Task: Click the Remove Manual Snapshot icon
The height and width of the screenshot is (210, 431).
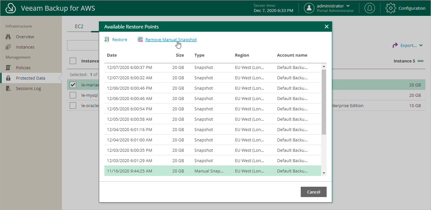Action: 140,40
